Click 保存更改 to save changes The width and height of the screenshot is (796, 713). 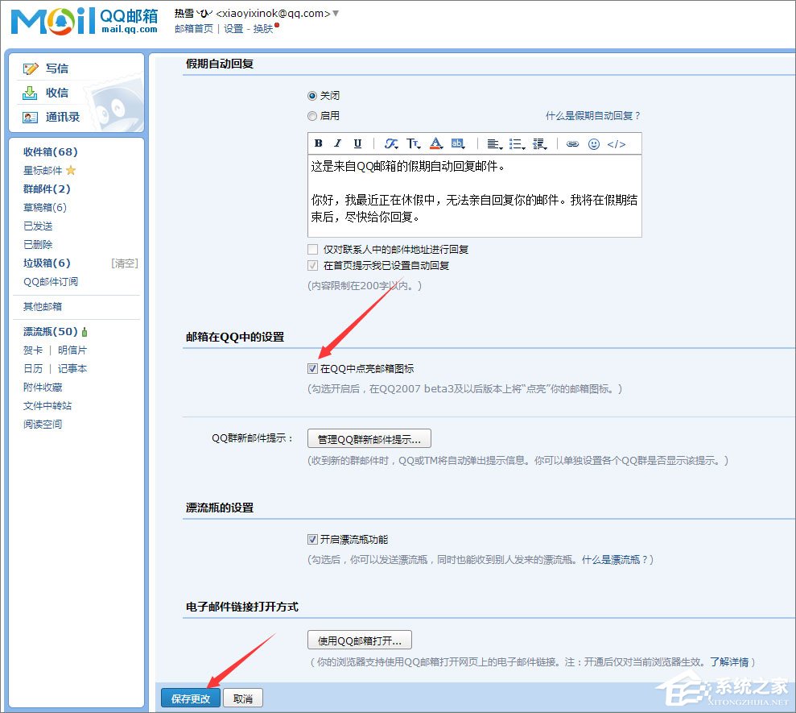pyautogui.click(x=190, y=698)
